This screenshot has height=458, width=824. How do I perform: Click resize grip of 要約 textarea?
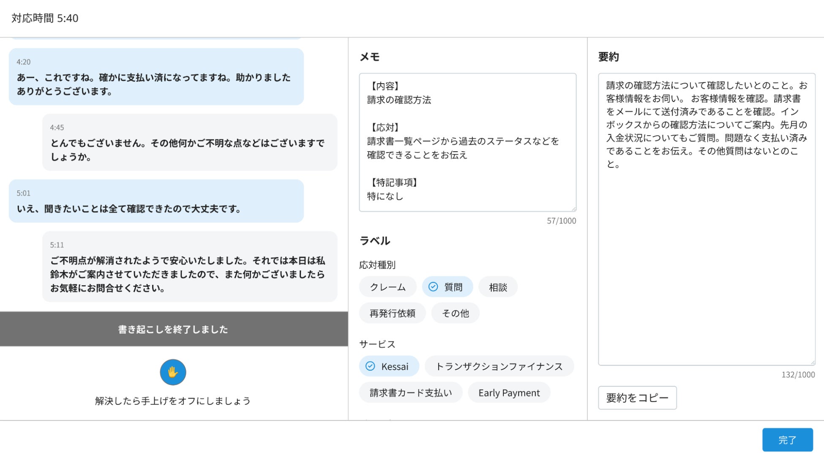812,363
